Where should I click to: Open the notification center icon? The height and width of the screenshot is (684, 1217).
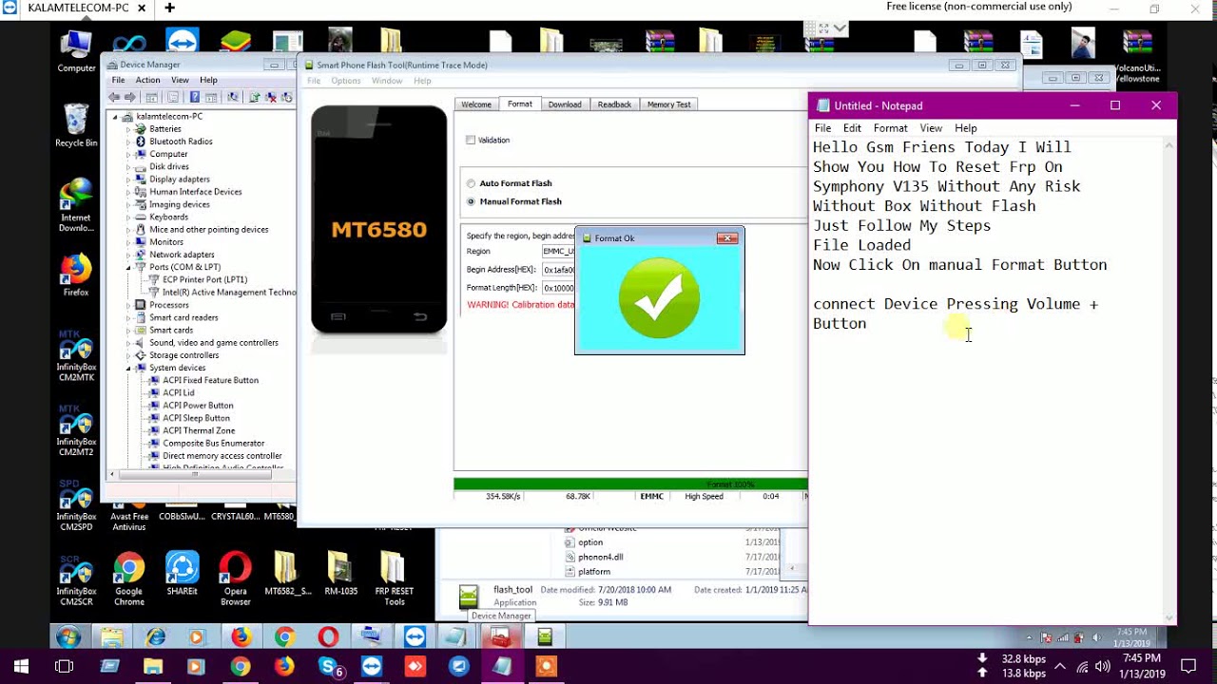(1188, 666)
